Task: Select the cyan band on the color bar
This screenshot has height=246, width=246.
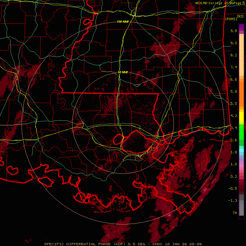Action: point(241,150)
